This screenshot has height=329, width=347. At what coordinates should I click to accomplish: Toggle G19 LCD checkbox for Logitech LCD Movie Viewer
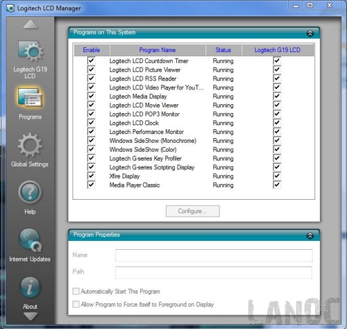277,105
